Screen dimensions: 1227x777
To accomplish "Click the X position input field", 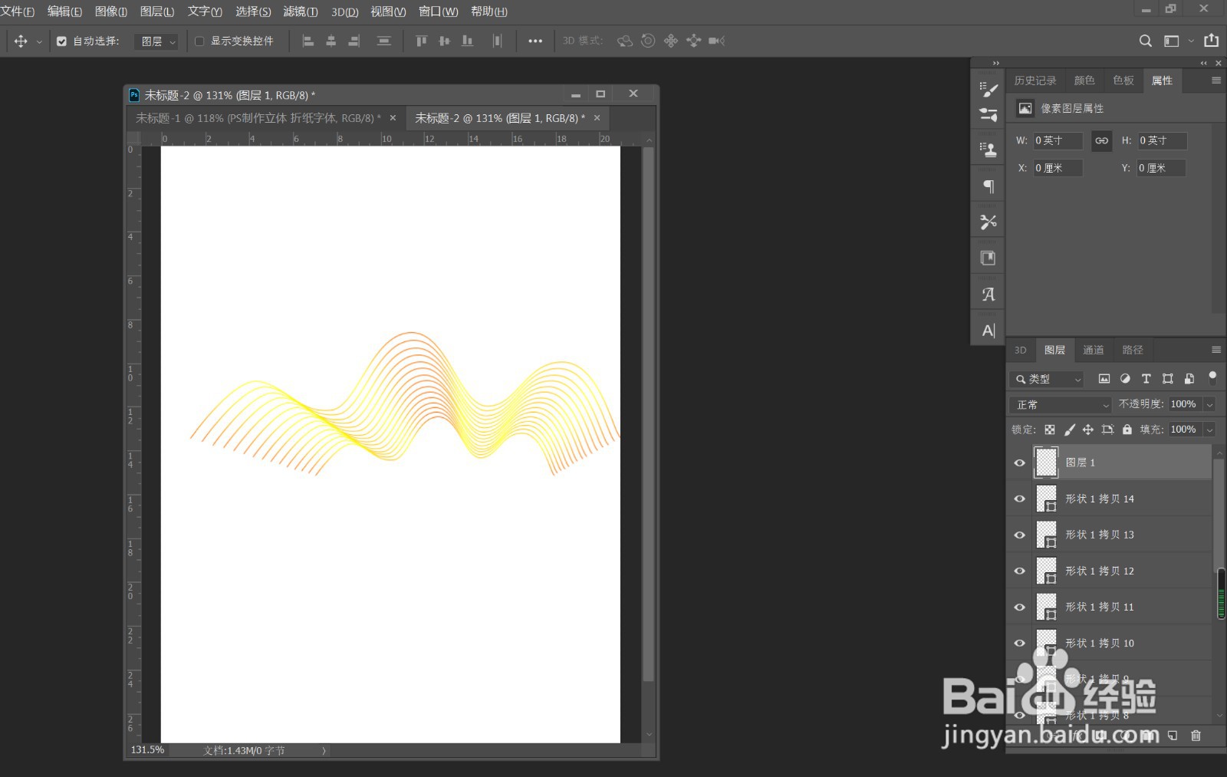I will [x=1058, y=168].
